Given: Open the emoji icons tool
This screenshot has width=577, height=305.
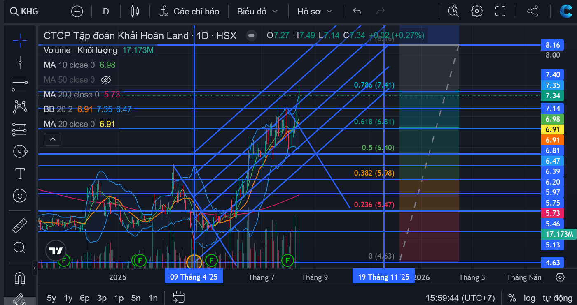Looking at the screenshot, I should (x=20, y=196).
